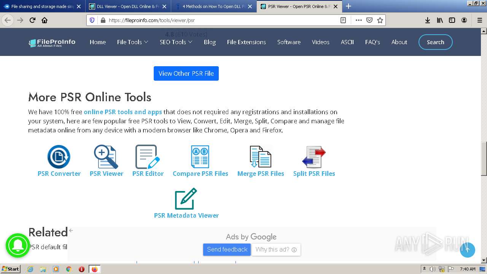This screenshot has width=487, height=274.
Task: Open the Firefox hamburger menu
Action: click(480, 20)
